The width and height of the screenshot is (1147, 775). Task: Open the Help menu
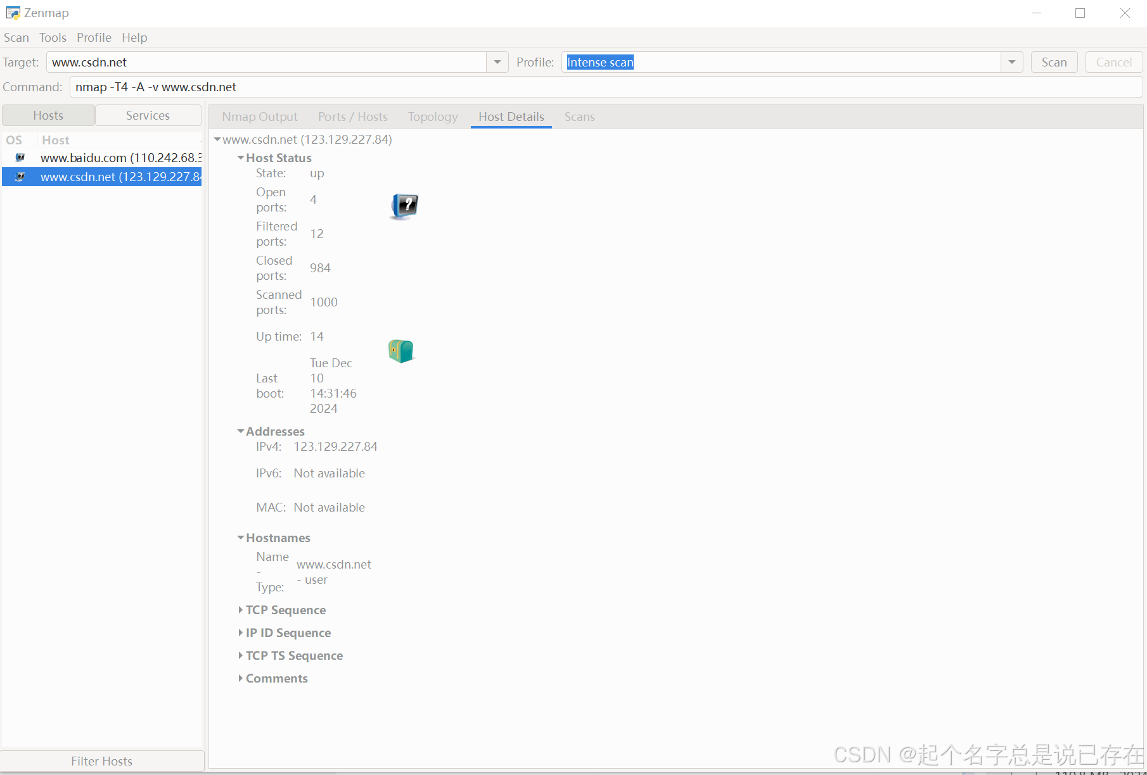click(x=134, y=37)
